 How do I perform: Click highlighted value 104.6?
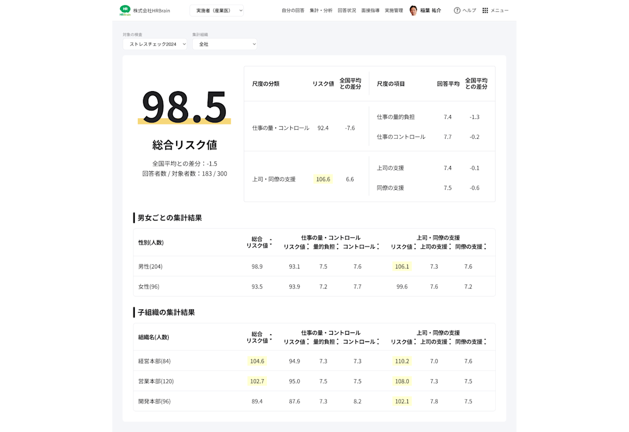[257, 361]
